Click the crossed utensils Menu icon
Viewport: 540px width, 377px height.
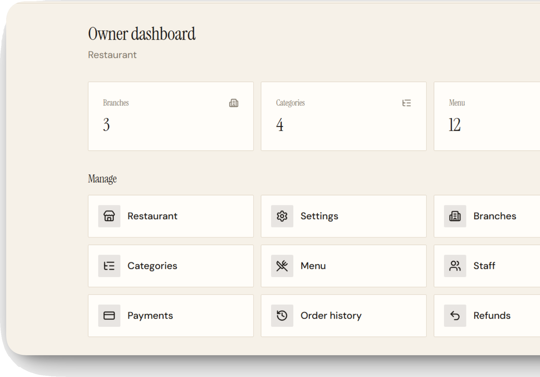click(x=282, y=266)
